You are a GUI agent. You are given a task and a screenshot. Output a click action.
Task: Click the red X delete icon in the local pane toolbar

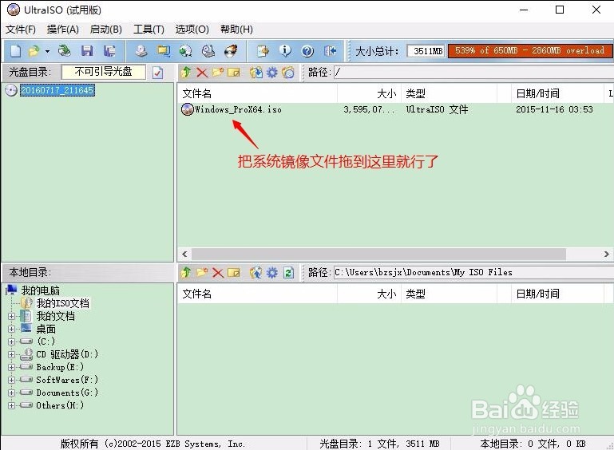click(218, 273)
